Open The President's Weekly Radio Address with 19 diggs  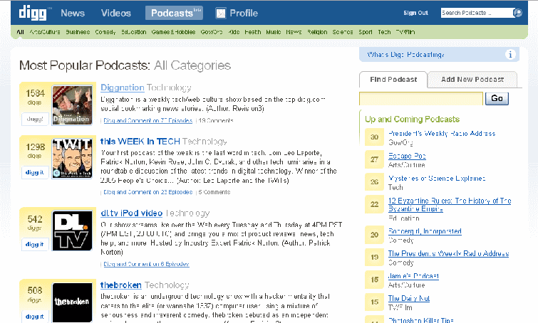448,254
